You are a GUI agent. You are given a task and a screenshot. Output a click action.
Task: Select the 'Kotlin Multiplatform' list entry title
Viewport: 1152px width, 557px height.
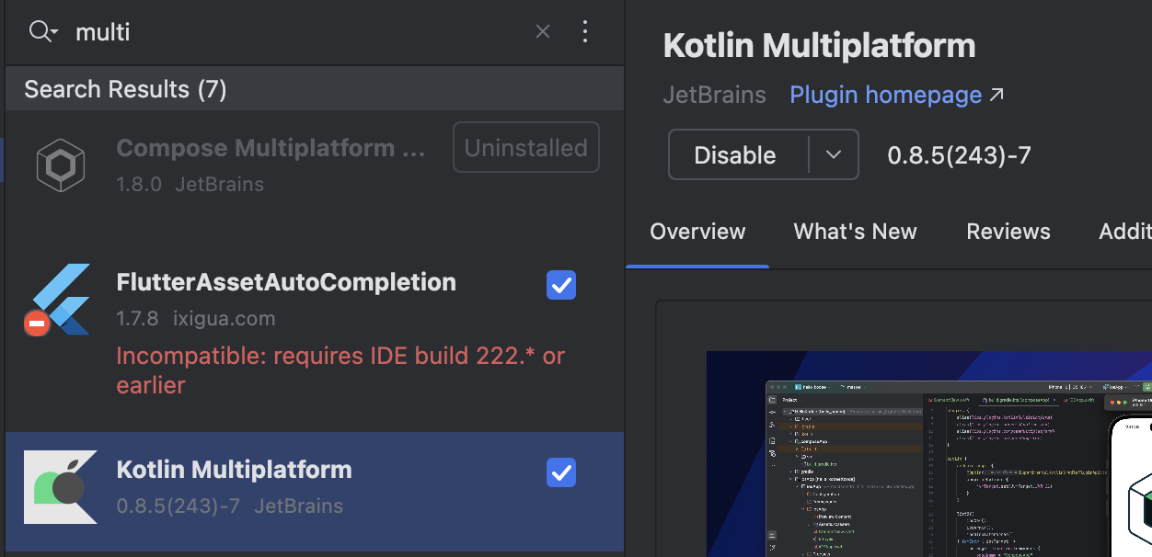[235, 470]
